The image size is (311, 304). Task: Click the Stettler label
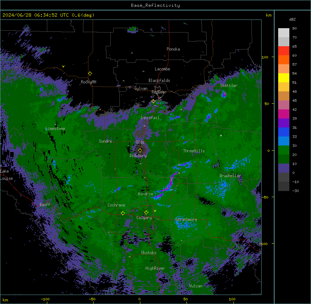click(x=229, y=86)
